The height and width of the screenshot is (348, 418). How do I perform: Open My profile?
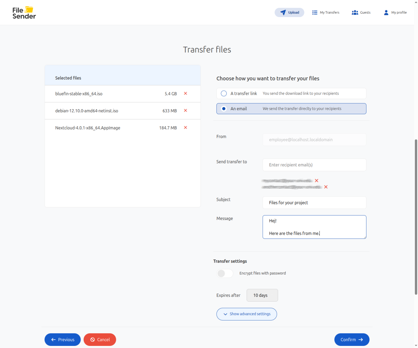tap(395, 13)
